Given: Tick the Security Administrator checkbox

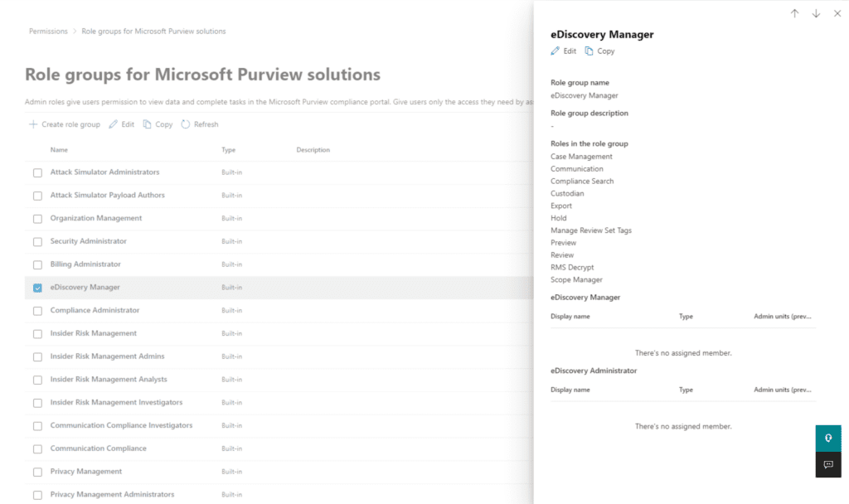Looking at the screenshot, I should point(37,242).
